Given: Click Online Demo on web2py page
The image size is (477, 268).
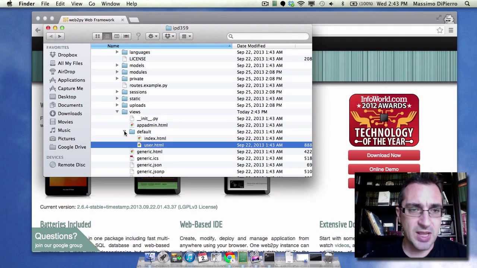Looking at the screenshot, I should pos(384,169).
